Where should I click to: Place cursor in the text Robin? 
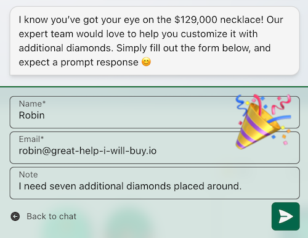[x=31, y=115]
